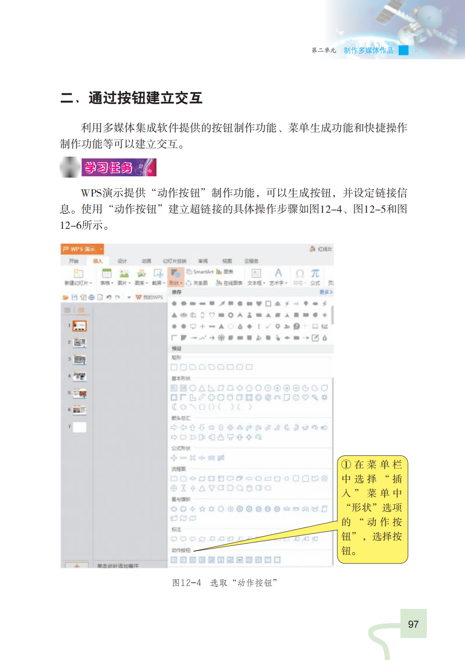Select the first rectangular callout under 标注
Image resolution: width=465 pixels, height=660 pixels.
pyautogui.click(x=174, y=539)
